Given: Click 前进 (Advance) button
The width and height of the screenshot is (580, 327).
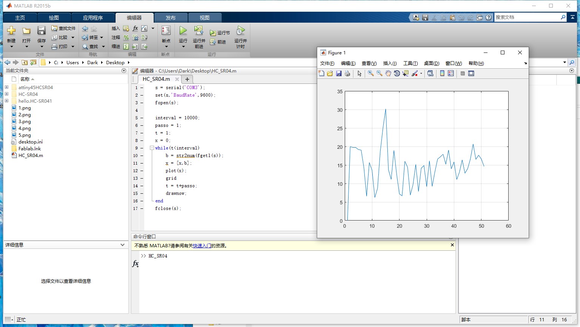Looking at the screenshot, I should tap(218, 42).
